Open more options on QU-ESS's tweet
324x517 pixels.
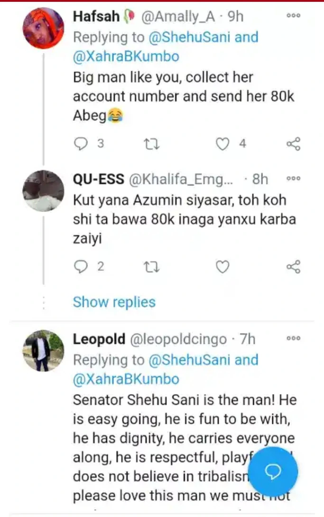tap(294, 179)
